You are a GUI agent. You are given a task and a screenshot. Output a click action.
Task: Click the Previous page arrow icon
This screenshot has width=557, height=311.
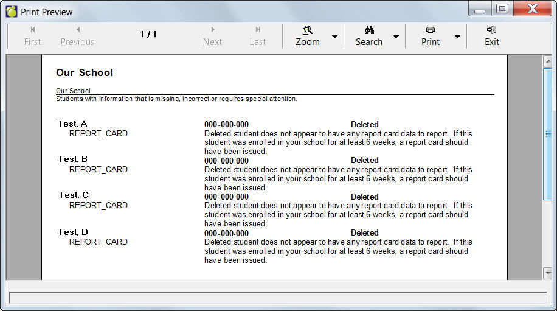coord(77,30)
